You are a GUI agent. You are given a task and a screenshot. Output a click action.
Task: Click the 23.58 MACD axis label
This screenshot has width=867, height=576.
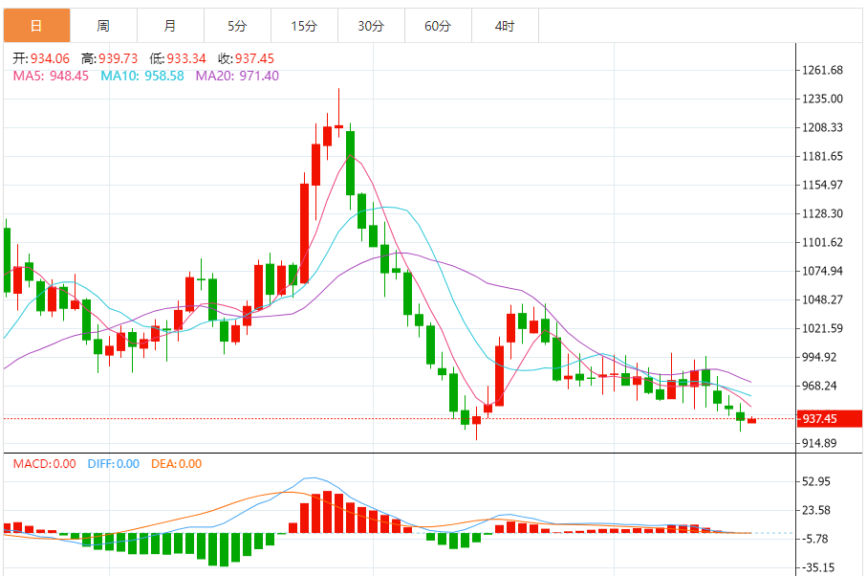point(816,511)
